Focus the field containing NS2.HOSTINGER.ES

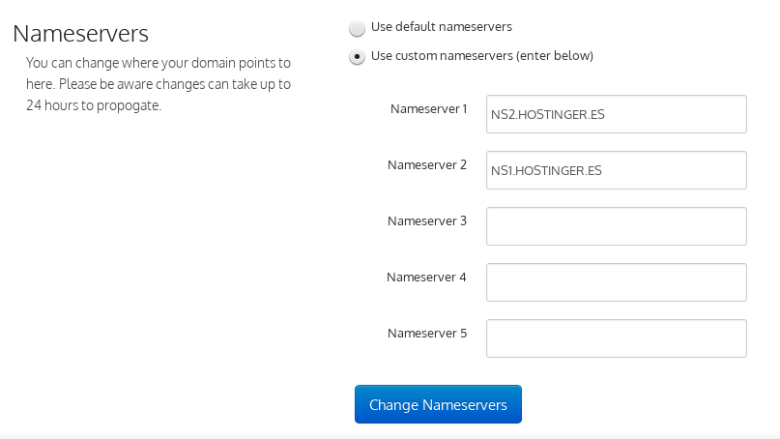[x=617, y=114]
